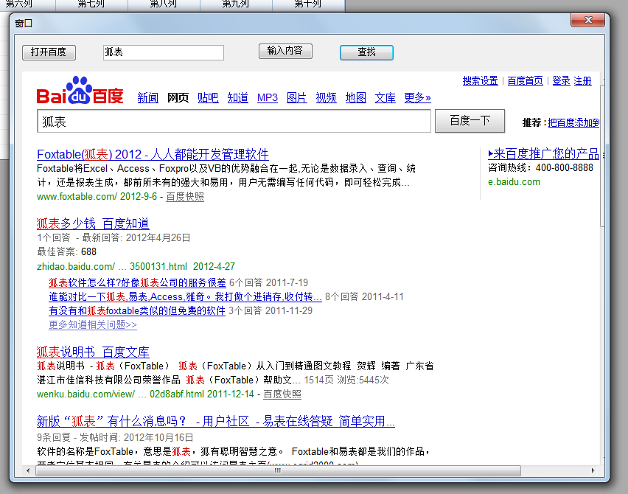Click the www.foxtable.com/ green URL text
Viewport: 628px width, 494px height.
click(x=77, y=197)
